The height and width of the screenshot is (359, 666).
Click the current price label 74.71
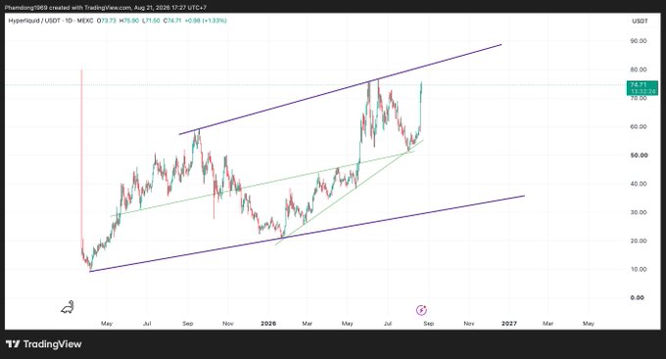[x=642, y=88]
